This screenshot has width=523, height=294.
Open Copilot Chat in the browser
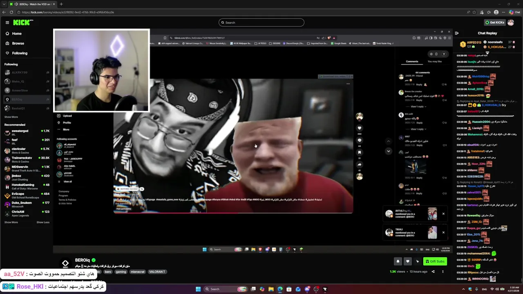514,12
